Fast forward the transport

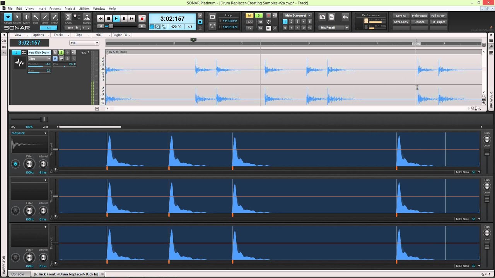[131, 19]
